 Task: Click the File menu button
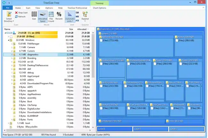(x=7, y=8)
